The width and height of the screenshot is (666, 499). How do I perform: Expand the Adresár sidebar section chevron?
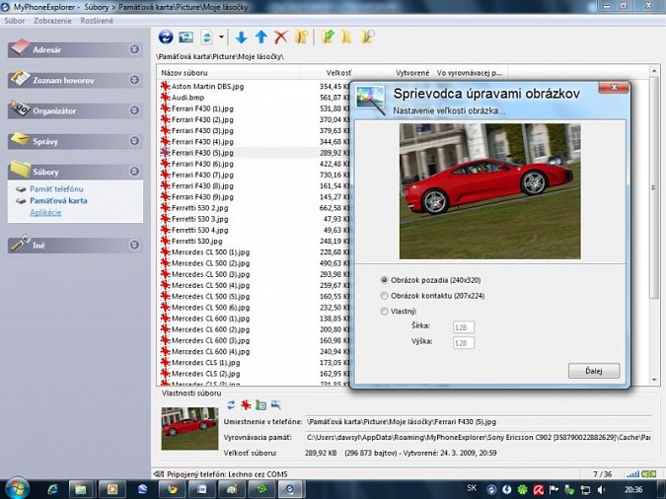(134, 49)
